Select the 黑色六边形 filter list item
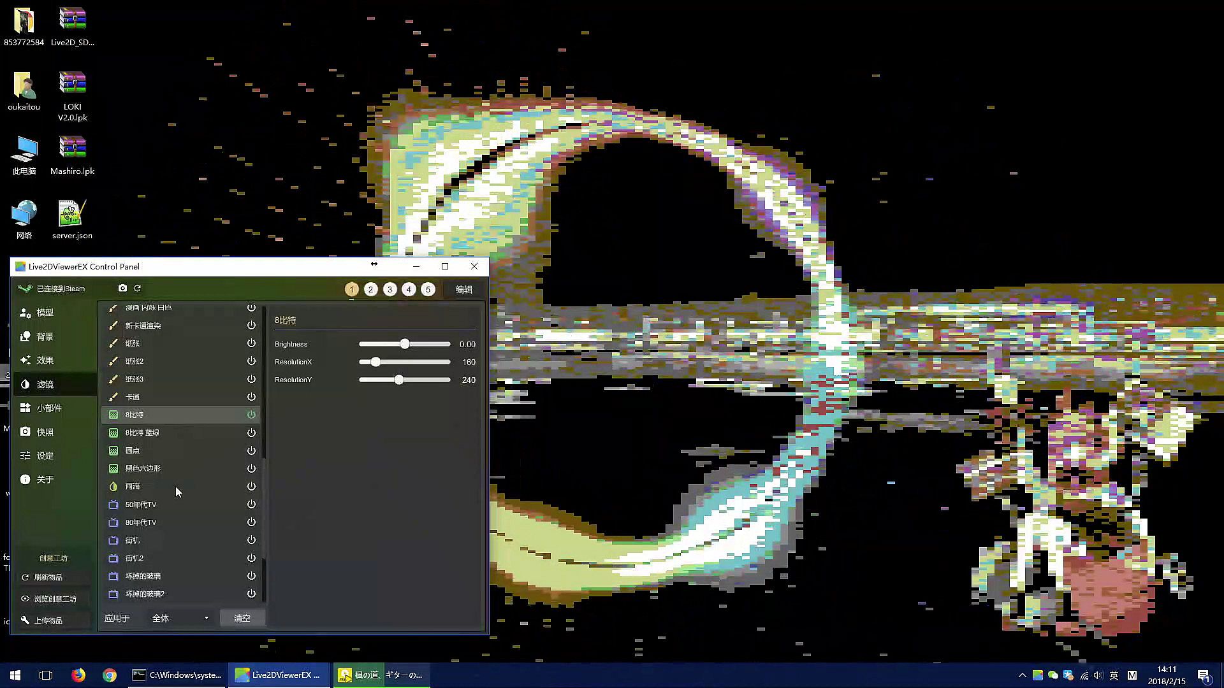The width and height of the screenshot is (1224, 688). 143,468
